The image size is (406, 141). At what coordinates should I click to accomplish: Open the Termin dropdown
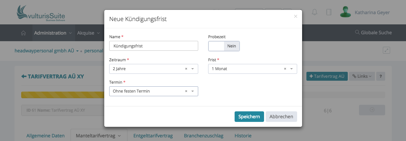(193, 91)
